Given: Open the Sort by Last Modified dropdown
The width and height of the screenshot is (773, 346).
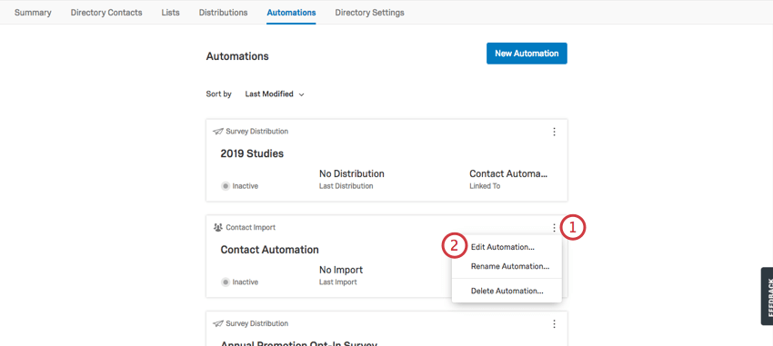Looking at the screenshot, I should (x=275, y=94).
